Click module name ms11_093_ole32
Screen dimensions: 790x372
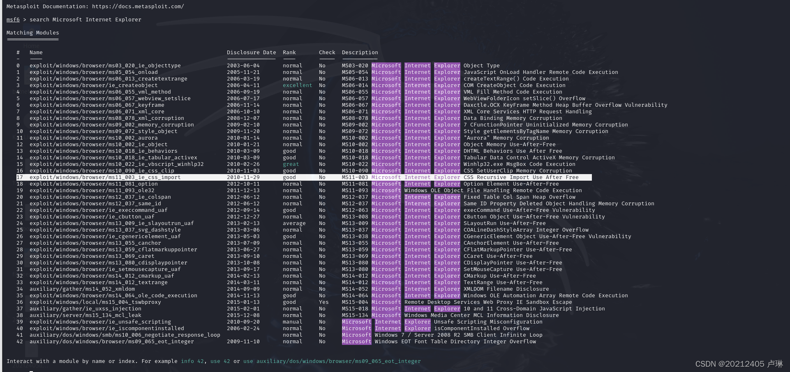coord(92,191)
